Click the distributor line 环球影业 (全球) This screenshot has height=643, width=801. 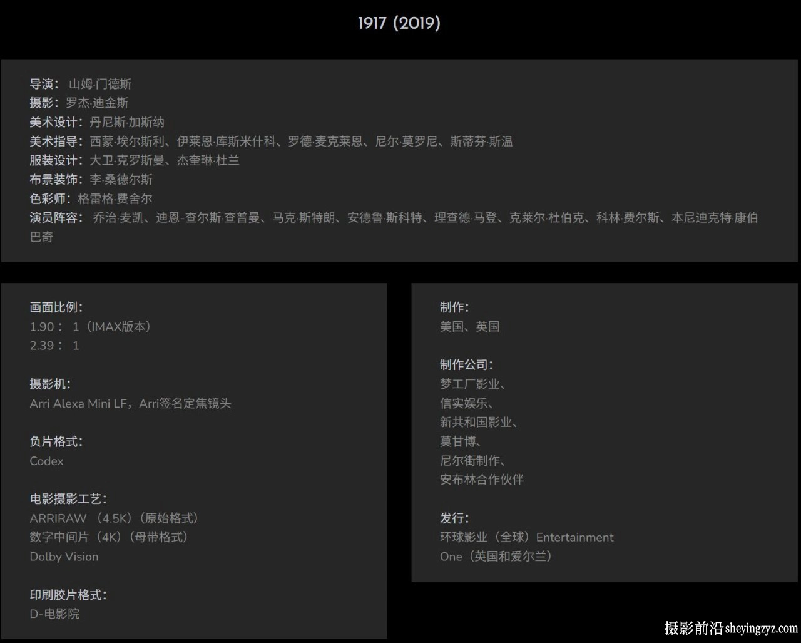point(486,537)
